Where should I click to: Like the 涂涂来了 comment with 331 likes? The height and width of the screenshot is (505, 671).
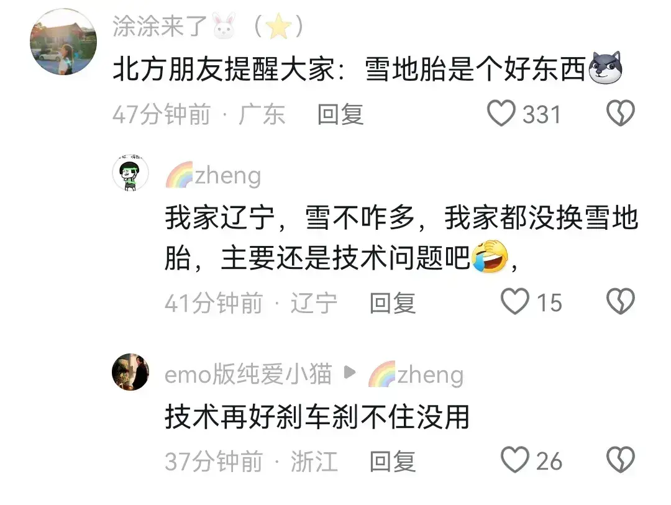pyautogui.click(x=501, y=114)
